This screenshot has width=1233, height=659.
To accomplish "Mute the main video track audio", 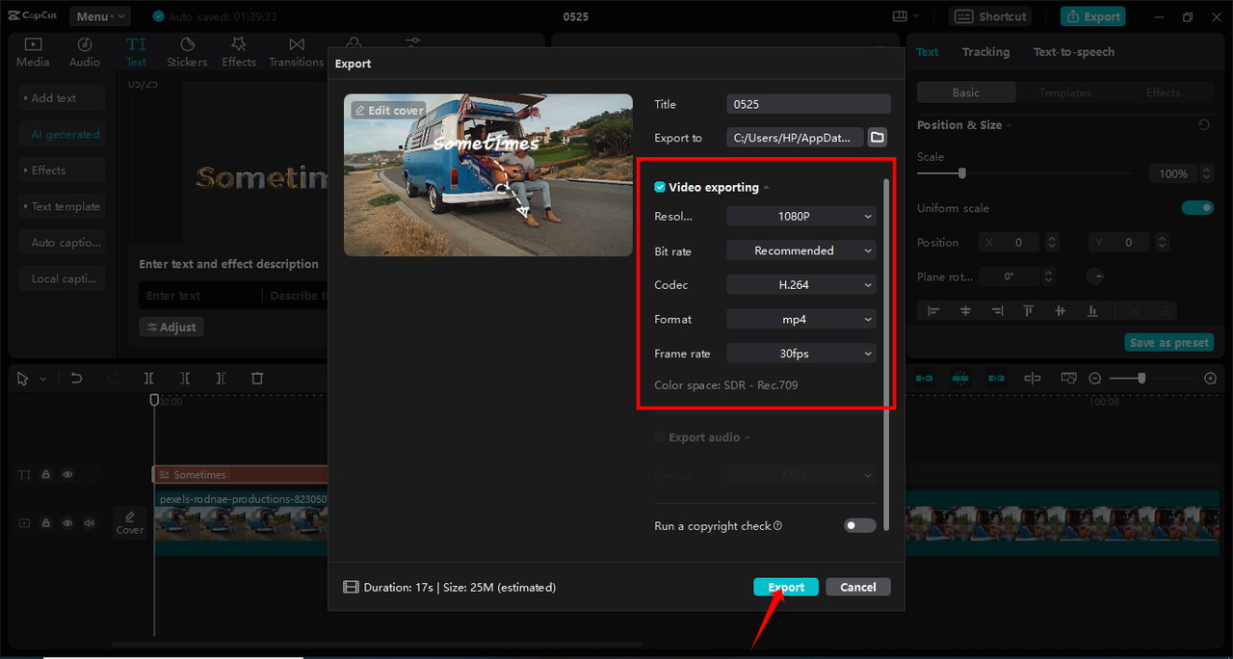I will [x=89, y=523].
